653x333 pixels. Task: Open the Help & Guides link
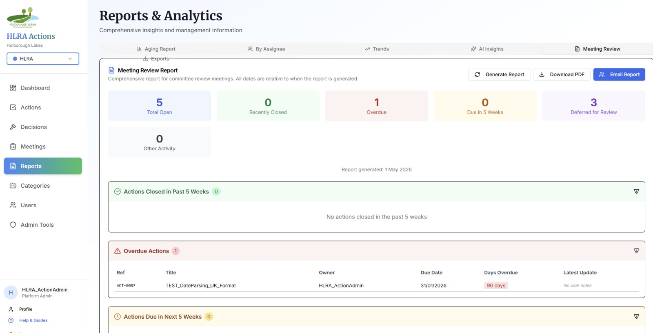33,320
